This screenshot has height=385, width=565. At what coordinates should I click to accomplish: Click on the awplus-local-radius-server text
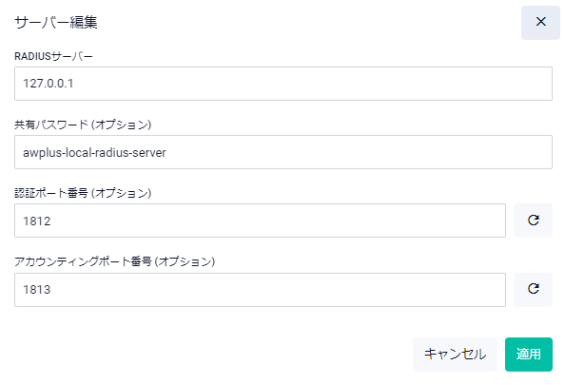click(x=94, y=153)
